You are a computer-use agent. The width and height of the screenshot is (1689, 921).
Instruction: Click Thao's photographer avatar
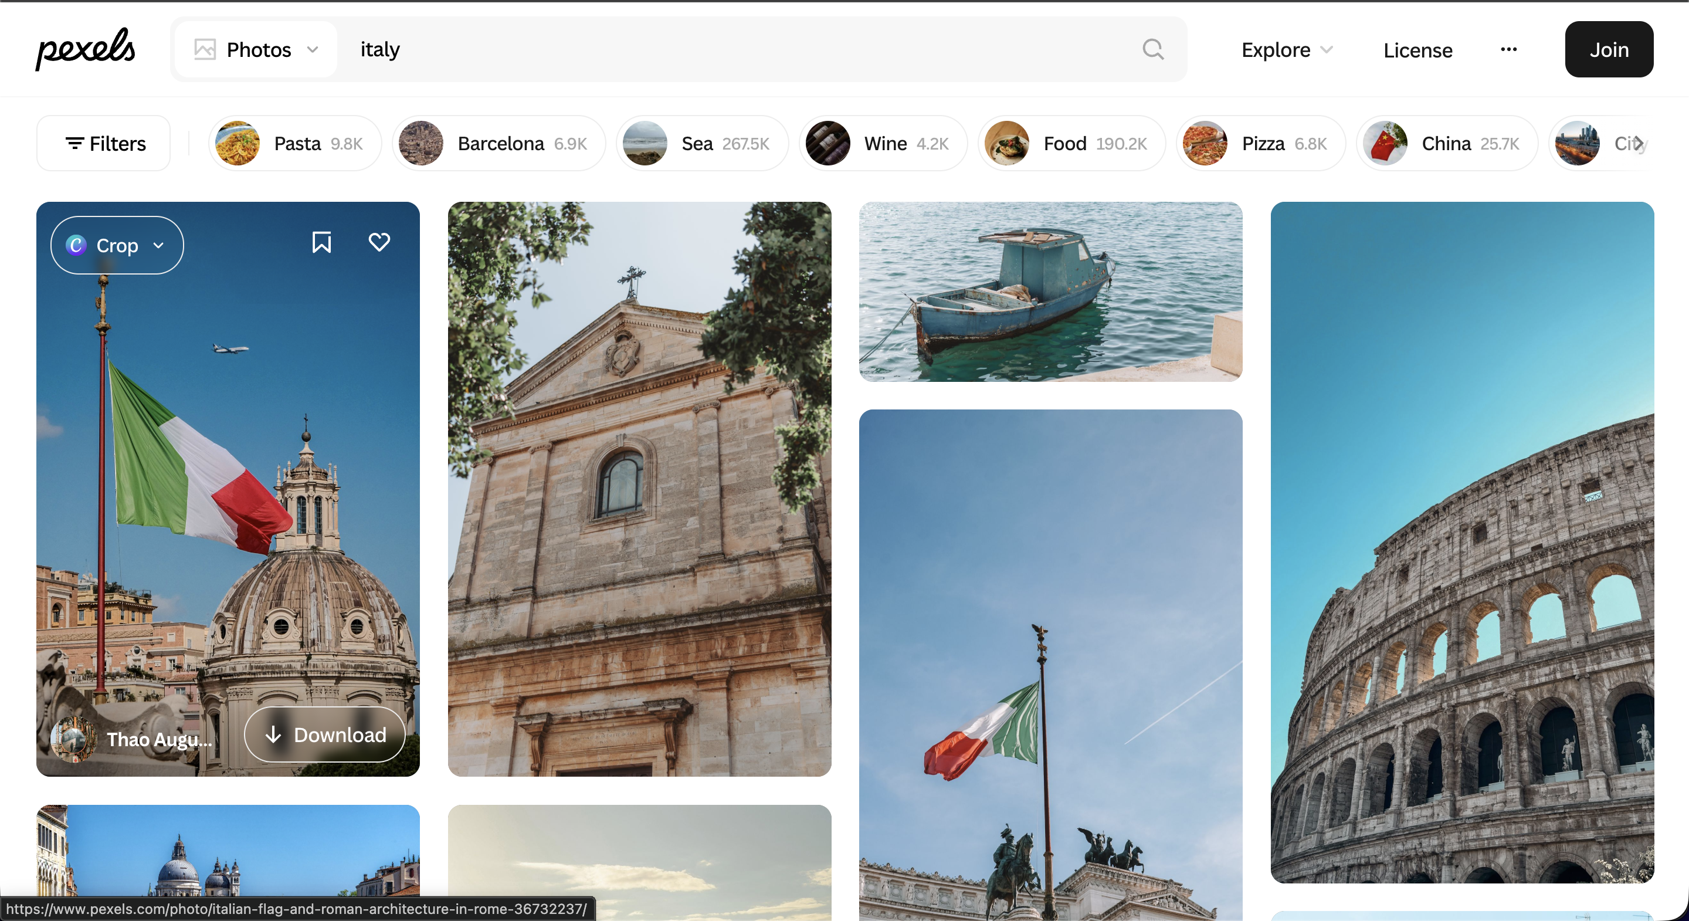pos(73,739)
